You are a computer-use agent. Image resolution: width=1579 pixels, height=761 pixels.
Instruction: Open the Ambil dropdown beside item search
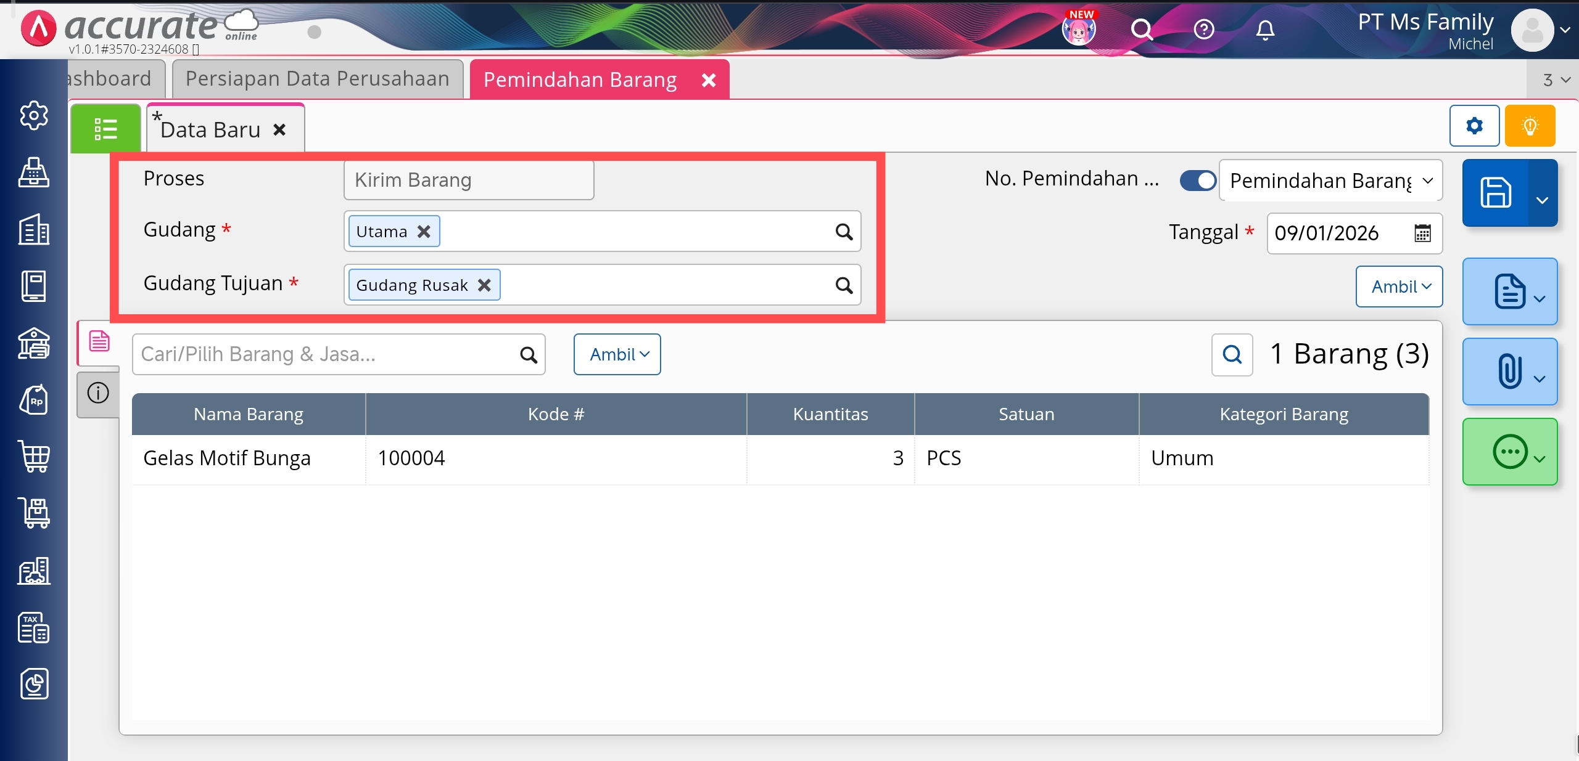(x=617, y=354)
